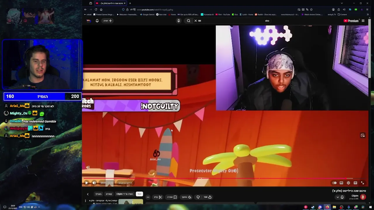374x210 pixels.
Task: Open the Firefox tab view icon left of tabs
Action: coord(91,3)
